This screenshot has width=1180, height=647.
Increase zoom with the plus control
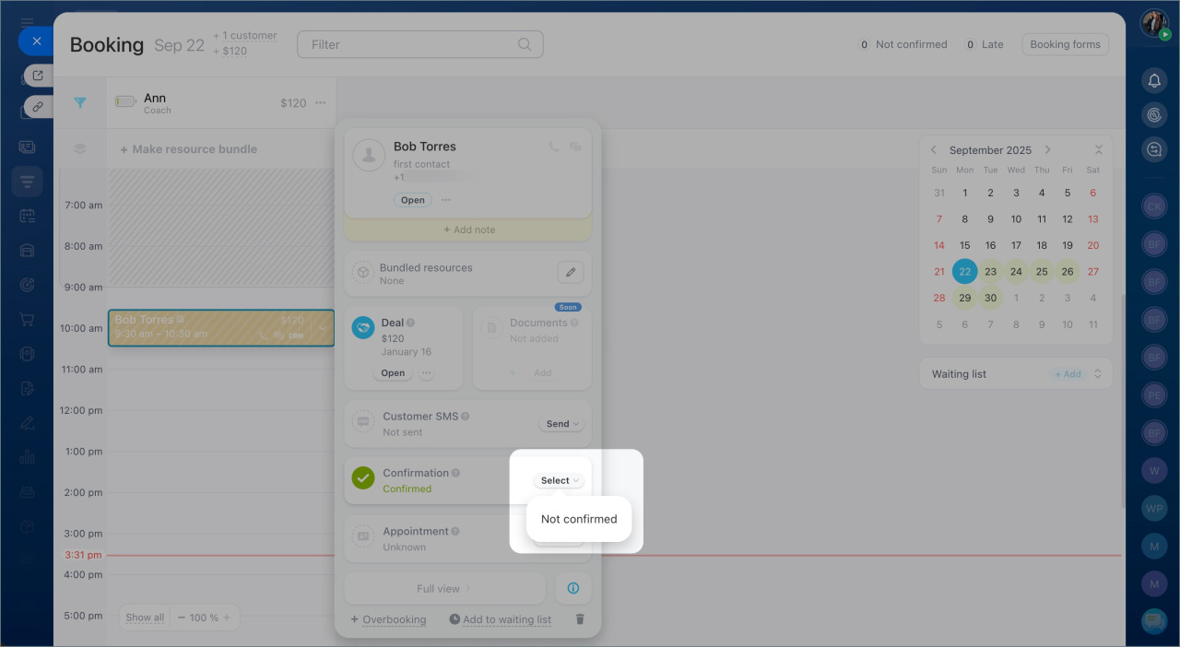tap(227, 618)
